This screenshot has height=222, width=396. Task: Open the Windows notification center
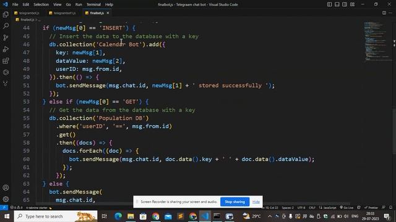point(387,216)
